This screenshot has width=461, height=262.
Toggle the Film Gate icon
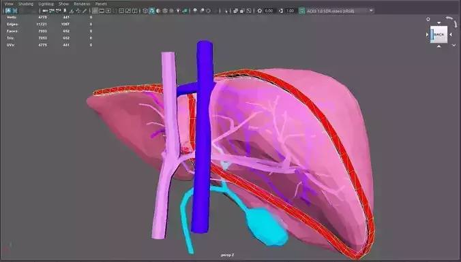point(102,11)
